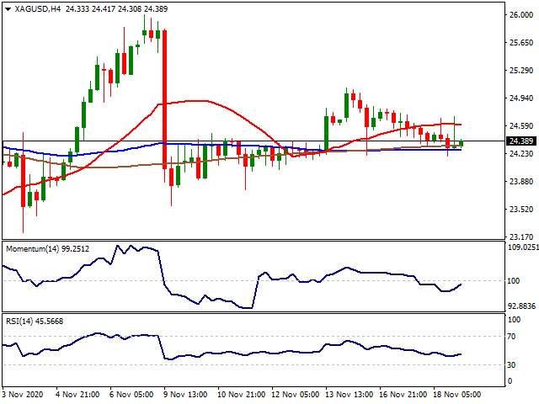Image resolution: width=539 pixels, height=404 pixels.
Task: Select the RSI(14) 45.5668 indicator label
Action: click(x=35, y=322)
